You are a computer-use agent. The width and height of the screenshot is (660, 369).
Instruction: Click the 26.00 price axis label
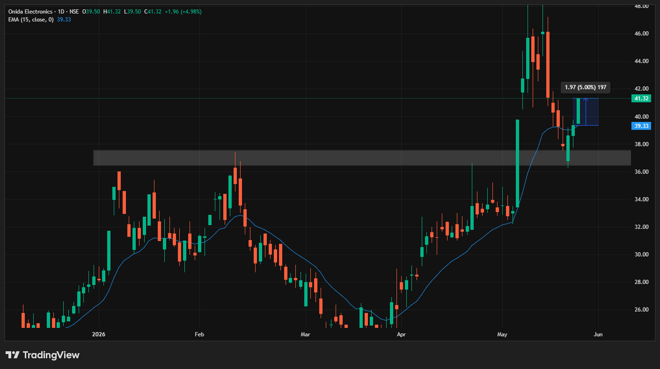pos(641,310)
